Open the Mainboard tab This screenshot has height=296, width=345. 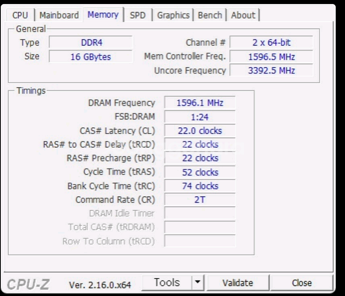(x=59, y=15)
